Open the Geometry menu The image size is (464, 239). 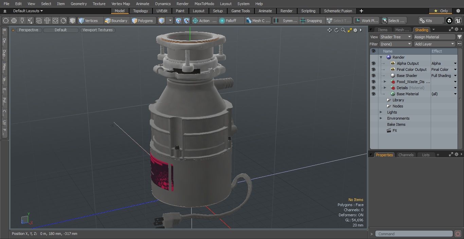(78, 4)
